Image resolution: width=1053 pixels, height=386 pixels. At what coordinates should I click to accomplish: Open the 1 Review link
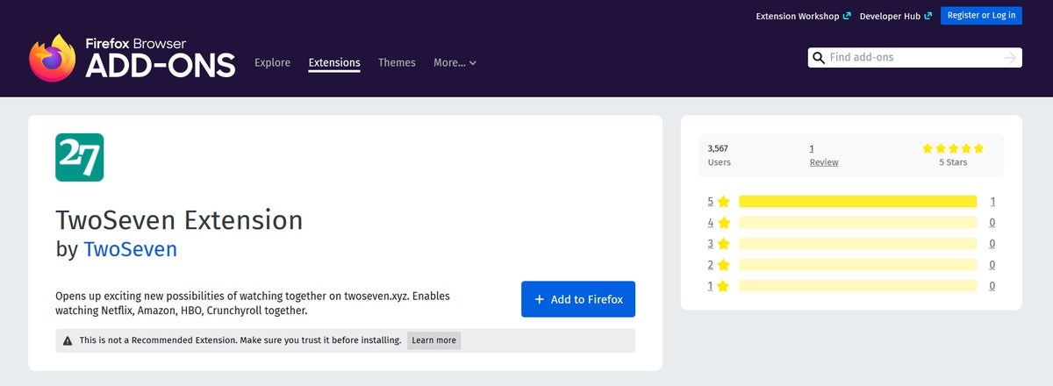pyautogui.click(x=823, y=155)
